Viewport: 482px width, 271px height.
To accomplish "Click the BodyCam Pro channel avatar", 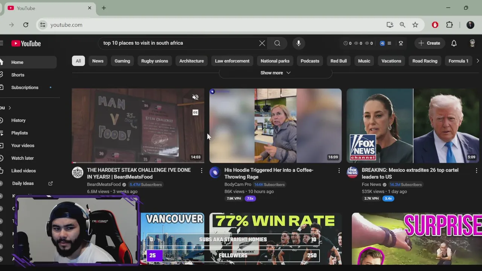I will 215,173.
